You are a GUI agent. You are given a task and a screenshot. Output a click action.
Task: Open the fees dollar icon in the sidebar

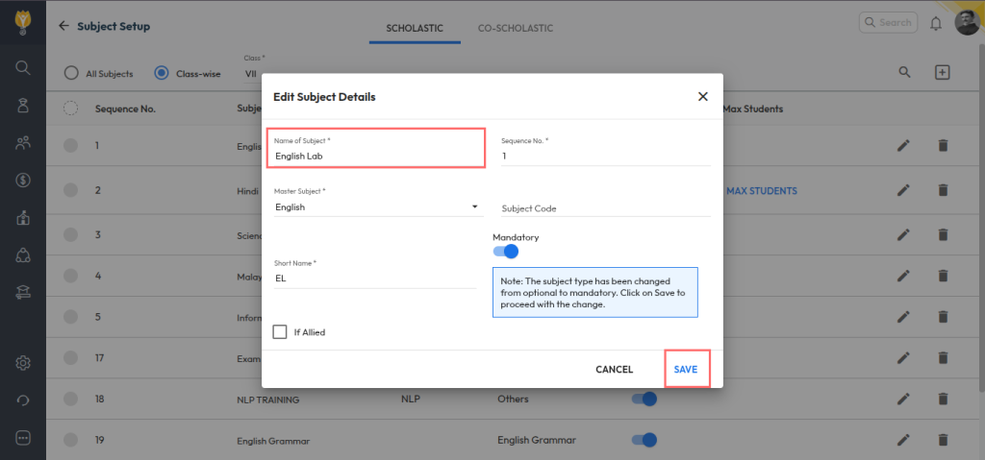pyautogui.click(x=23, y=180)
